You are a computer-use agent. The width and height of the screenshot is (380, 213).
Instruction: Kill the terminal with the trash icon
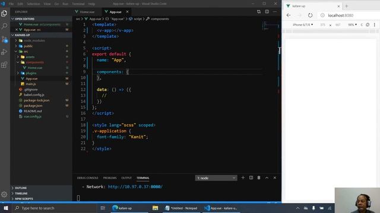259,177
